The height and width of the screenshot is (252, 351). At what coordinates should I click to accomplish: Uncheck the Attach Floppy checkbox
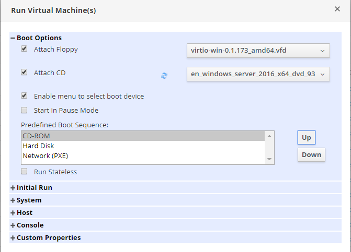click(x=24, y=49)
